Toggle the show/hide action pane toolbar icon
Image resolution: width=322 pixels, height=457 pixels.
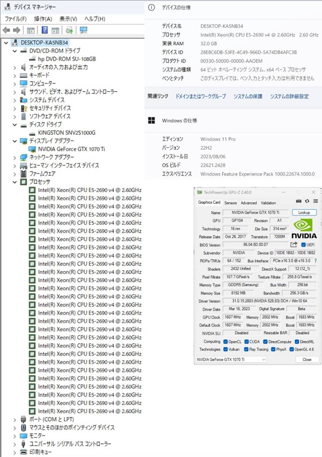[x=55, y=30]
